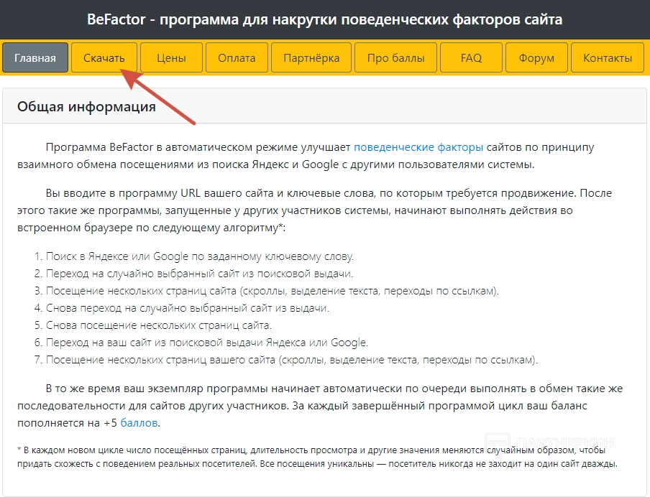Follow the баллов link
The width and height of the screenshot is (650, 497).
139,423
